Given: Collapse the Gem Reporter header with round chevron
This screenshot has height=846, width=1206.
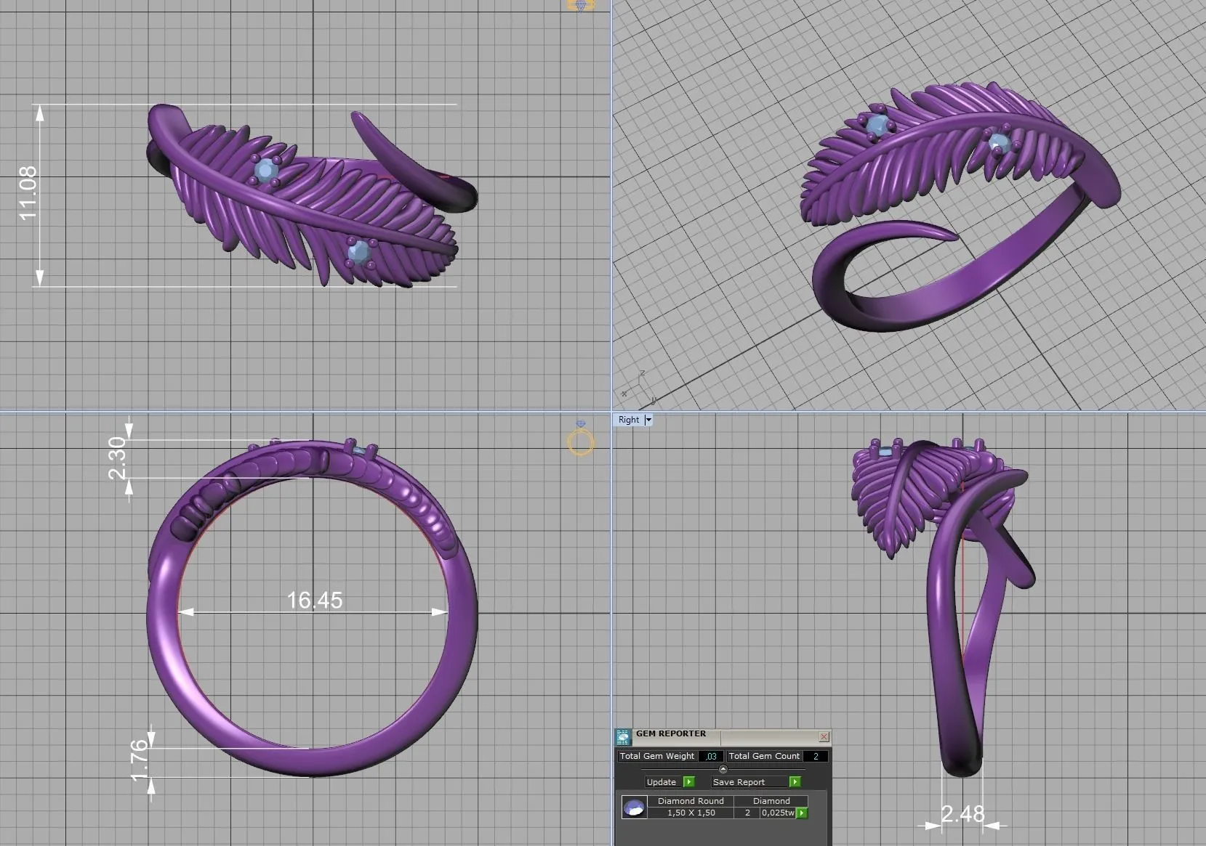Looking at the screenshot, I should 723,769.
